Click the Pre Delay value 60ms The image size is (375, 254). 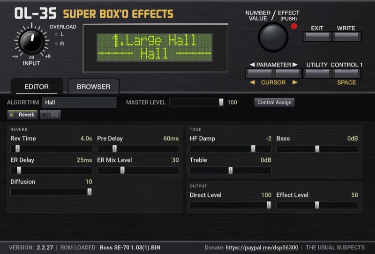point(171,138)
